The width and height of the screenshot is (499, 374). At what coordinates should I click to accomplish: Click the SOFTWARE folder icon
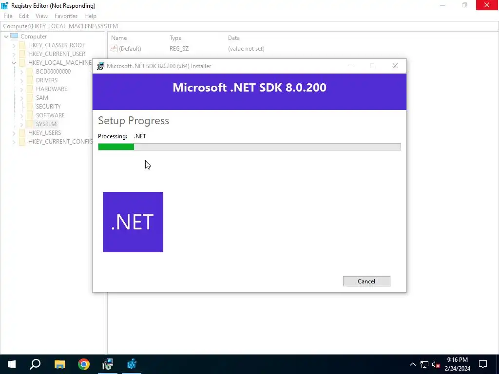30,115
